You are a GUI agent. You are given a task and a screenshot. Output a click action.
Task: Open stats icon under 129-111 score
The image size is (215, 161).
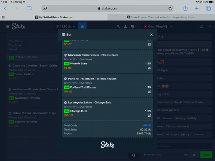pos(150,44)
